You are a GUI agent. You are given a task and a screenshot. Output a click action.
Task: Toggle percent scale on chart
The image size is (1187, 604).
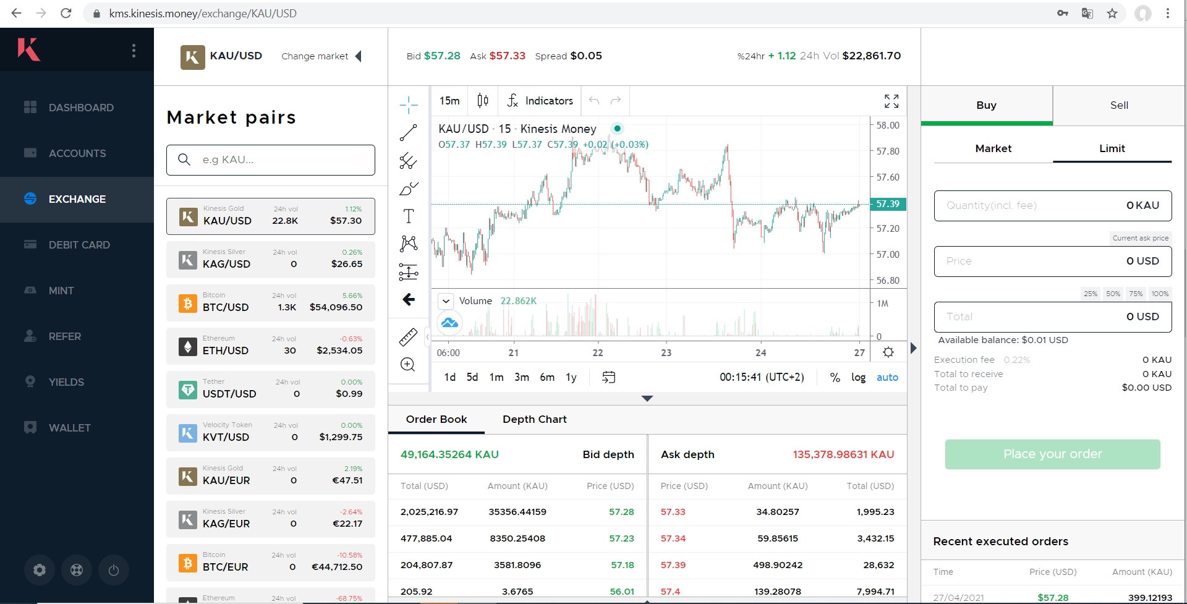point(835,377)
